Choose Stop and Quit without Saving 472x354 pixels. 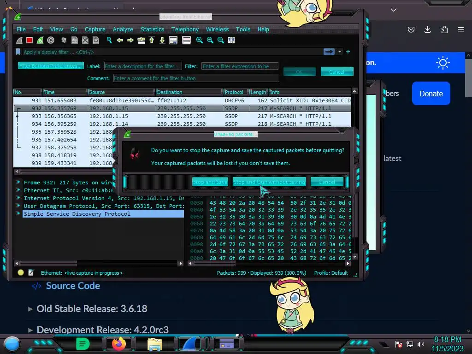click(269, 182)
